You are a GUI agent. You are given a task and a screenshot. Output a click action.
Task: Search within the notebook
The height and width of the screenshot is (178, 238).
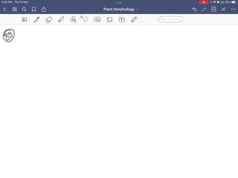tap(24, 9)
